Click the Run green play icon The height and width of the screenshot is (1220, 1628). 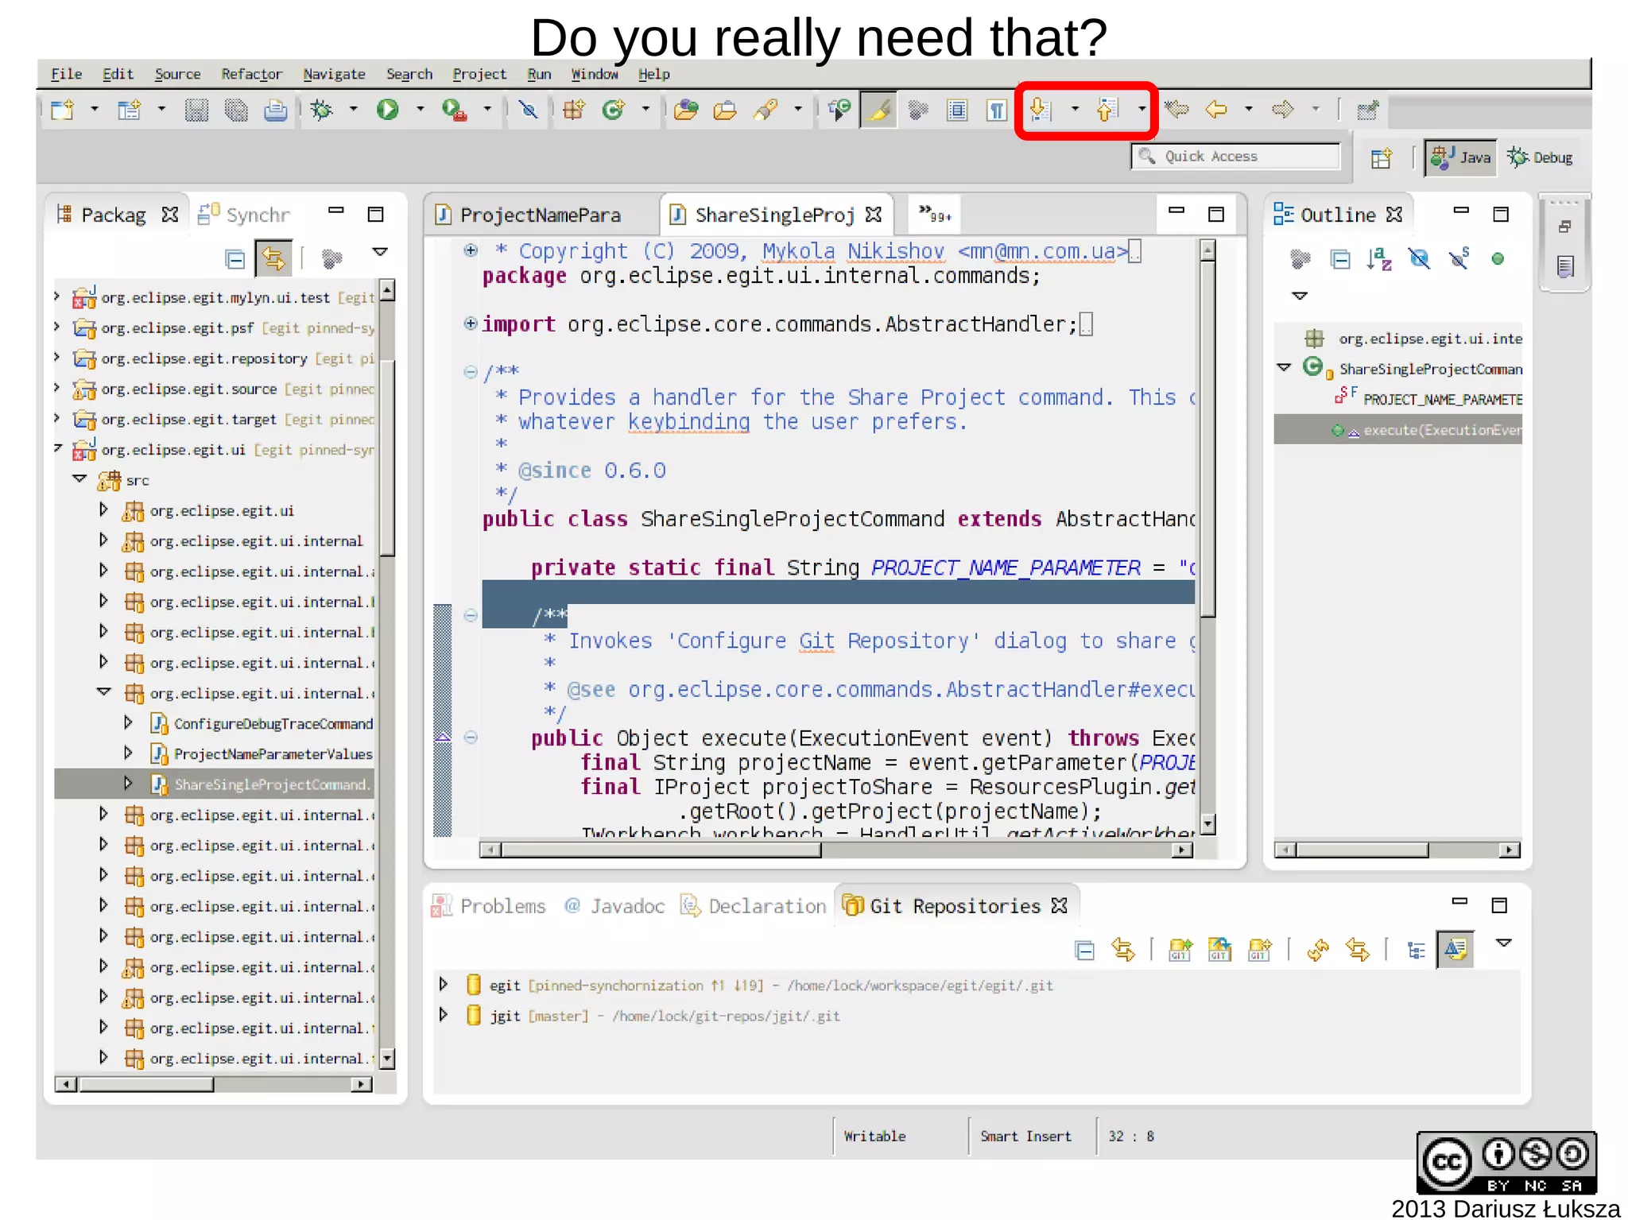pyautogui.click(x=388, y=110)
